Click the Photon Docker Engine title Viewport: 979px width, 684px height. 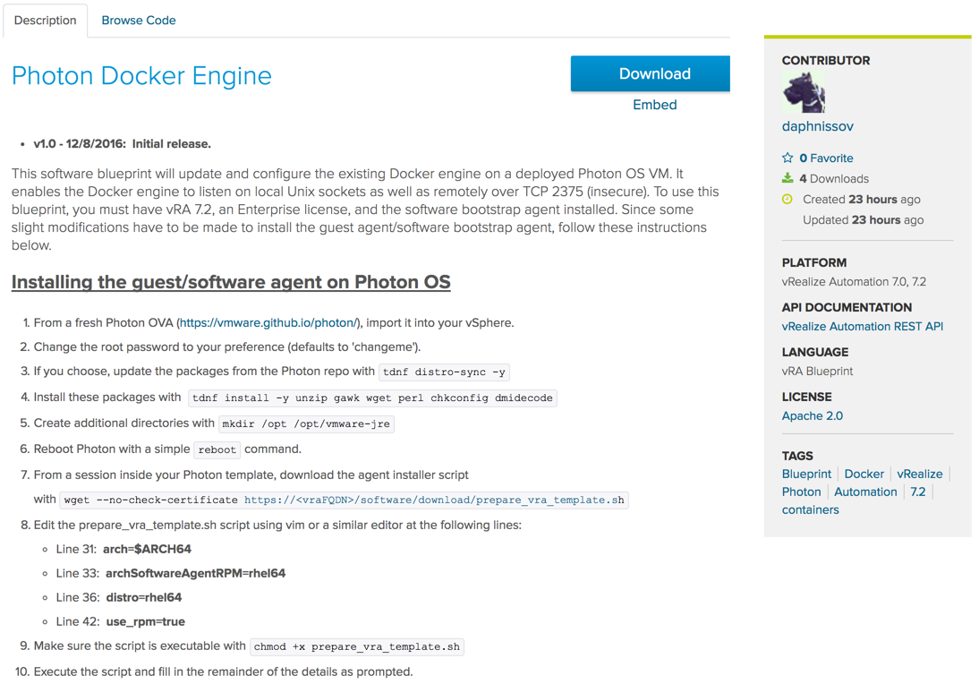(x=141, y=75)
